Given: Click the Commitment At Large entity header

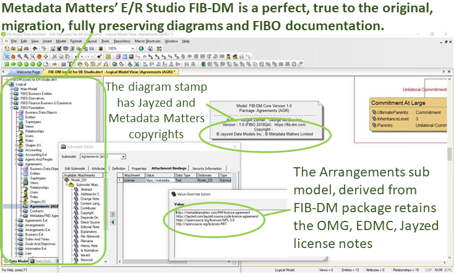Looking at the screenshot, I should coord(408,103).
